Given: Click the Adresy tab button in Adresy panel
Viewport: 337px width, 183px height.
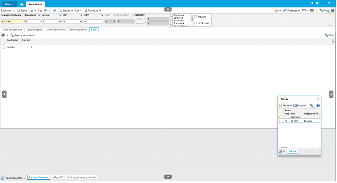Looking at the screenshot, I should (292, 151).
